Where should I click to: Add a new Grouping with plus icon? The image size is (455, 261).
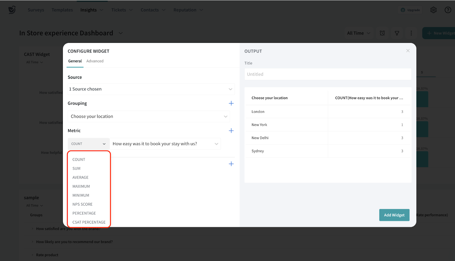point(231,103)
